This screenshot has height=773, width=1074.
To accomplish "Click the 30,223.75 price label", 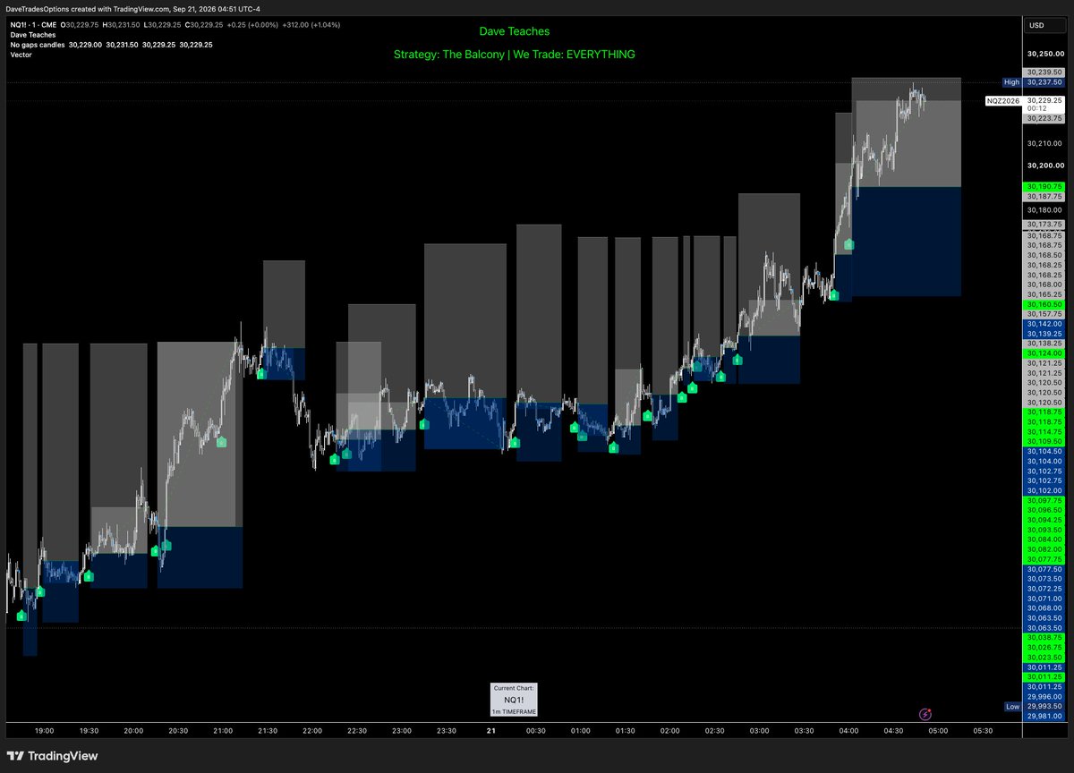I will pos(1044,118).
